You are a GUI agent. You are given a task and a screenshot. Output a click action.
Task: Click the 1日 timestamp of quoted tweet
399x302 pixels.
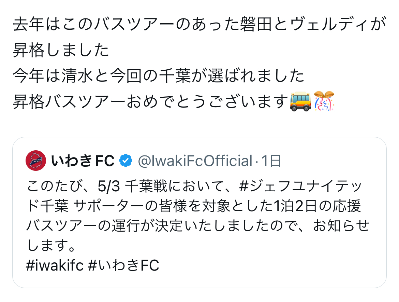pyautogui.click(x=271, y=161)
